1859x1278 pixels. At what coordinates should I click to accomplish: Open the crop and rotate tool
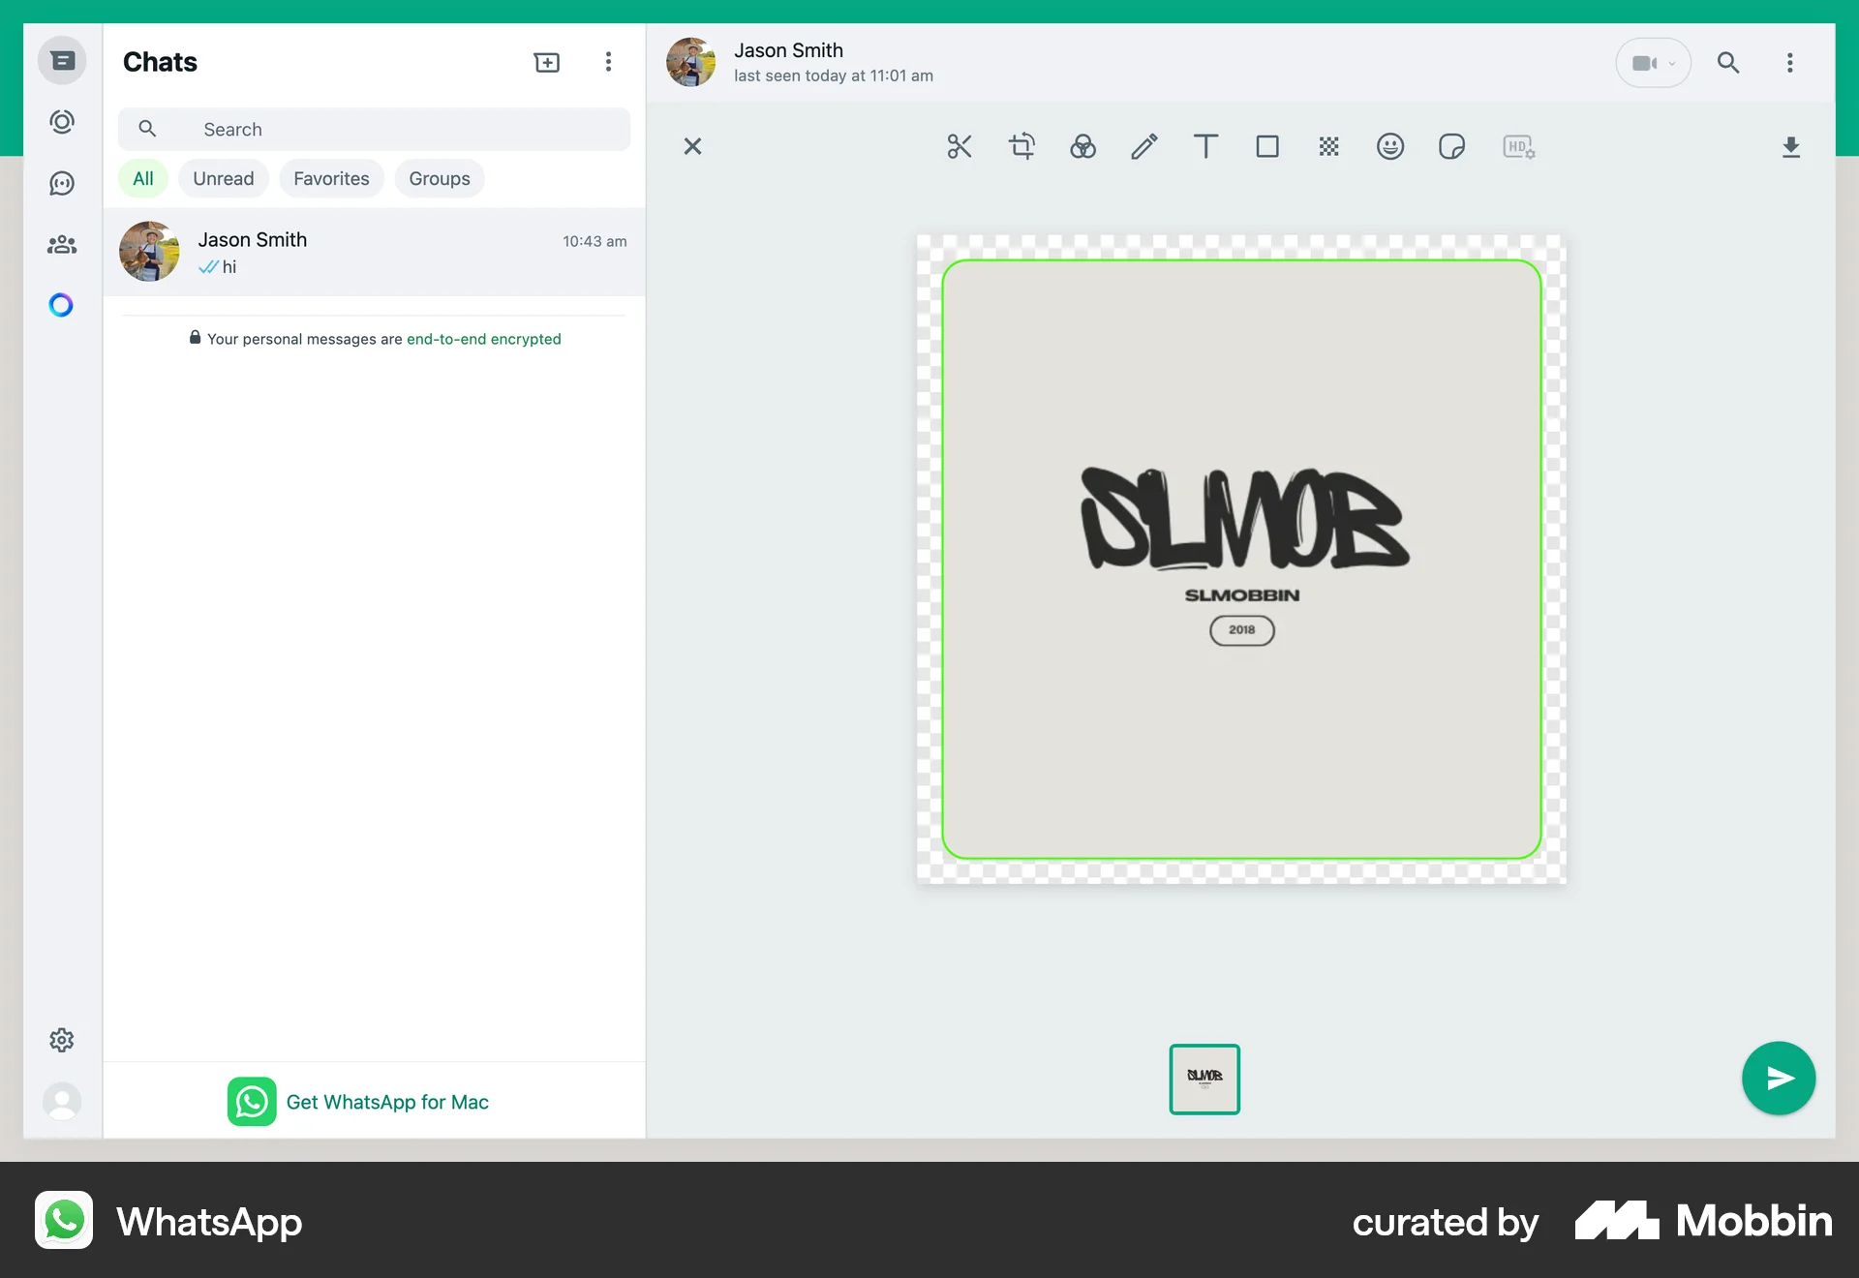click(x=1021, y=146)
